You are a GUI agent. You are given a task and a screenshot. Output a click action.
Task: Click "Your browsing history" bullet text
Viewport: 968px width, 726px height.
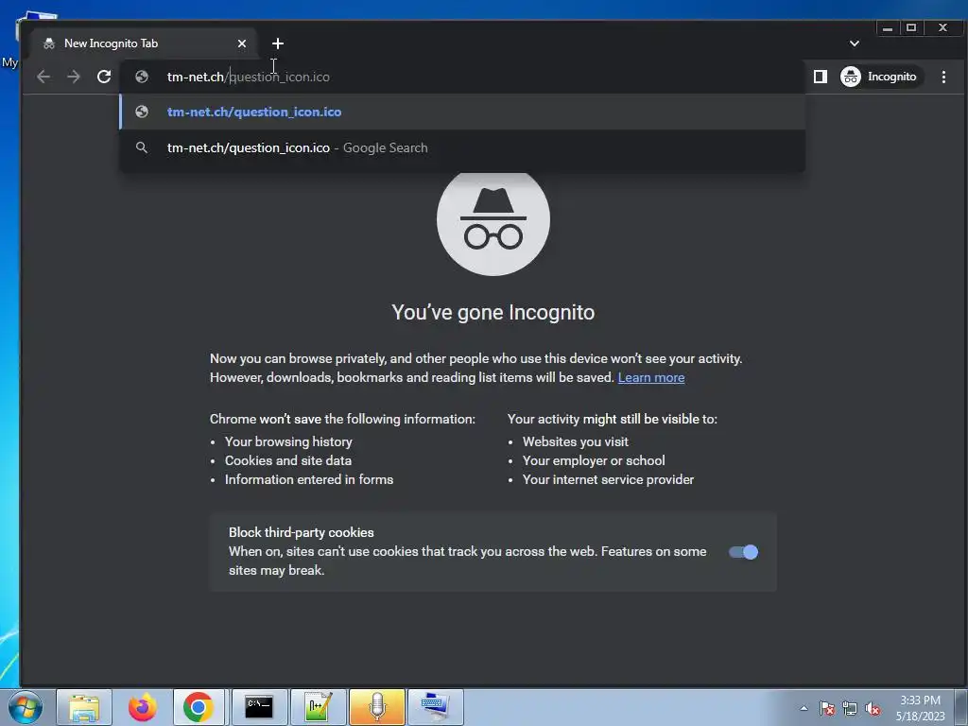coord(288,441)
